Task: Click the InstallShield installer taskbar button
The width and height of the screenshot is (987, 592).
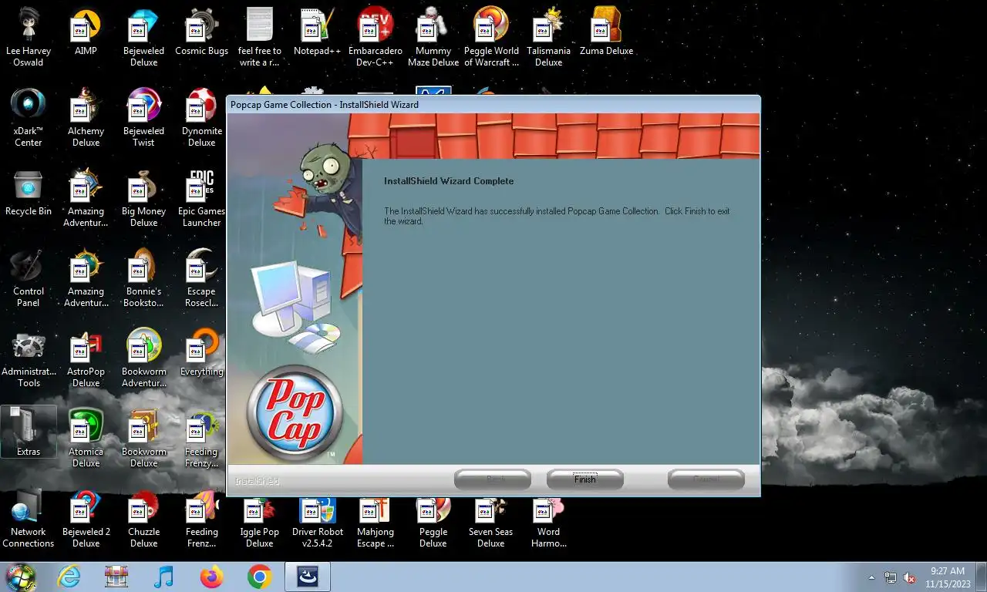Action: click(308, 577)
